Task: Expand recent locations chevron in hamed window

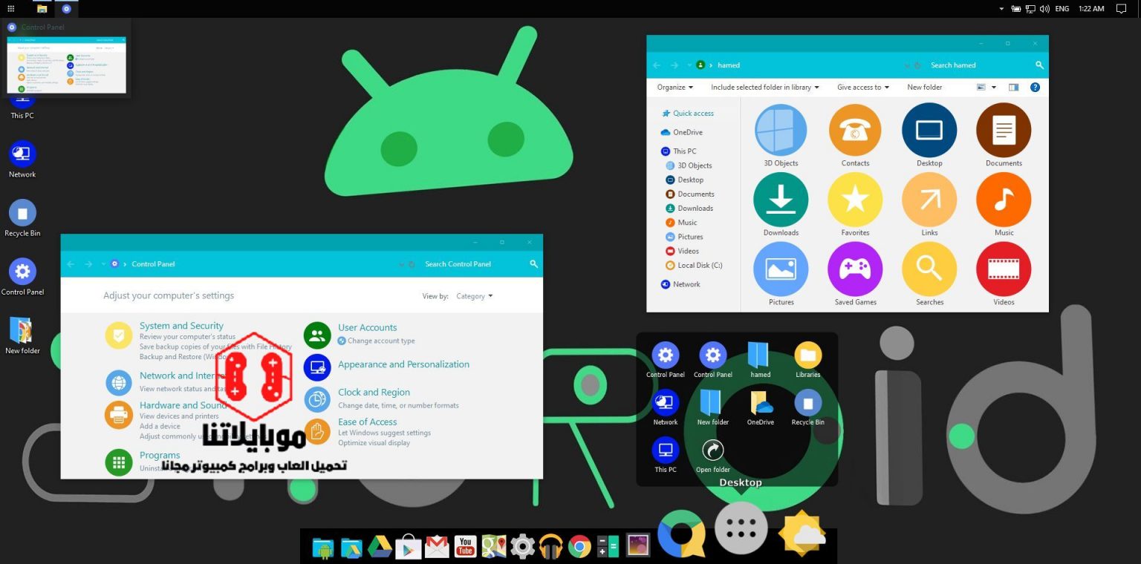Action: click(689, 65)
